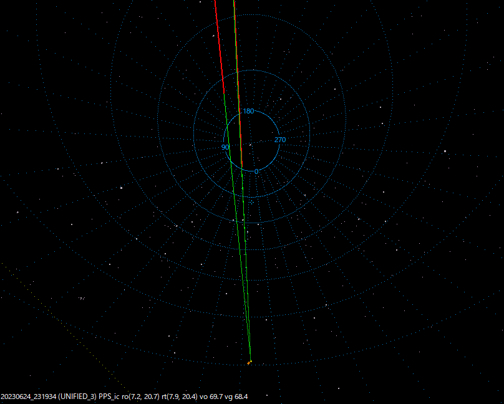Image resolution: width=504 pixels, height=404 pixels.
Task: Click the vg 68.4 status value
Action: click(237, 395)
